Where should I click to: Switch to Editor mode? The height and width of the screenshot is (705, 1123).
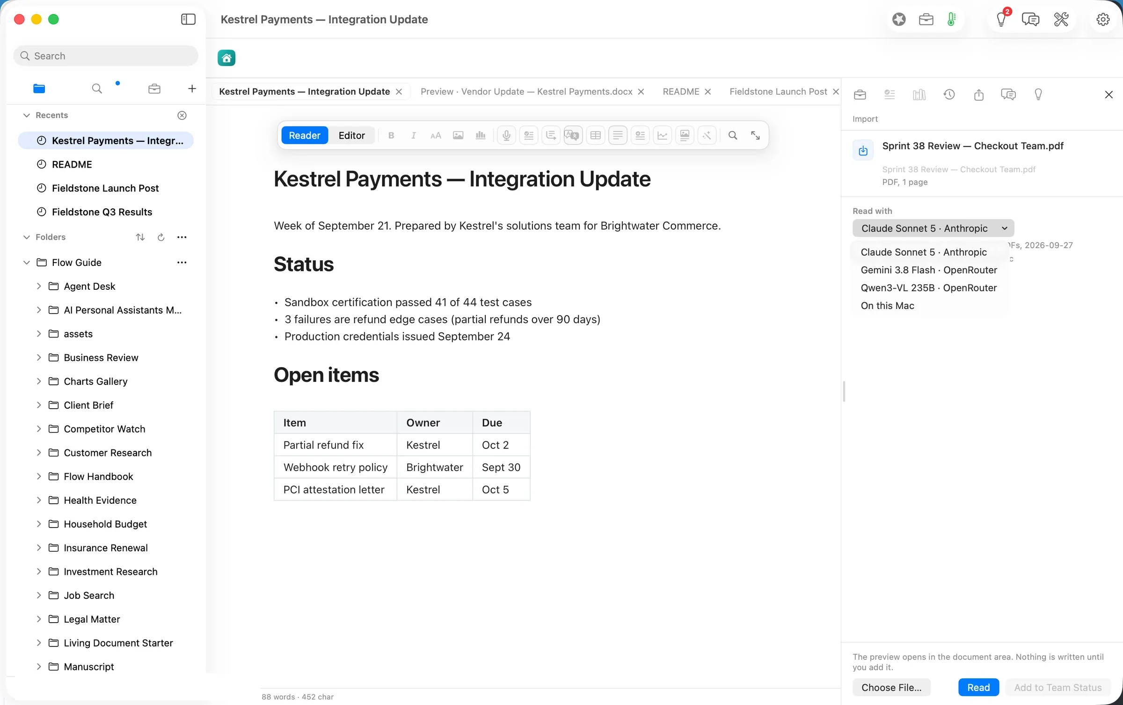[352, 135]
